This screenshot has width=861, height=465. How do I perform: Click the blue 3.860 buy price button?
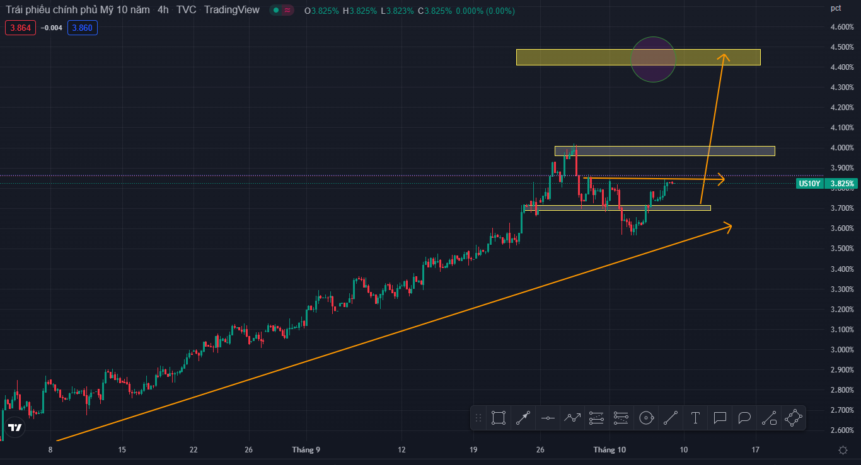point(83,28)
